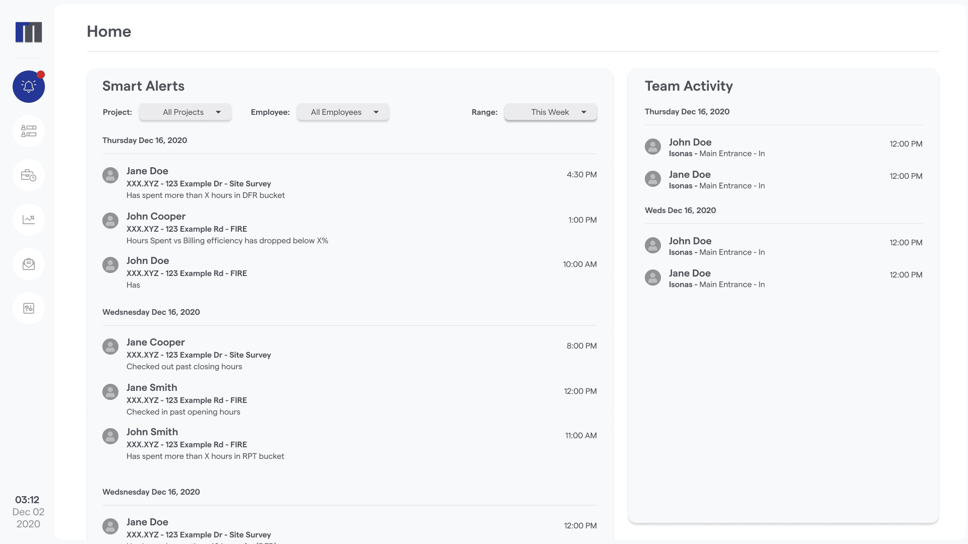Toggle visibility of Thursday Dec 16 alerts
Screen dimensions: 968x544
[145, 140]
